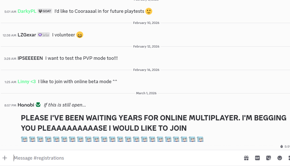
Task: Click the smiley emoji in DarkyPL's message
Action: point(149,11)
